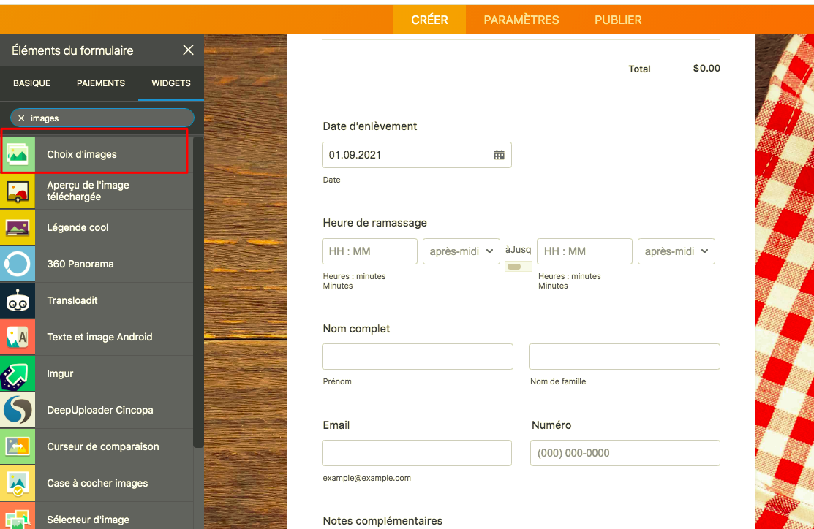The height and width of the screenshot is (529, 814).
Task: Expand the first après-midi dropdown
Action: pos(461,251)
